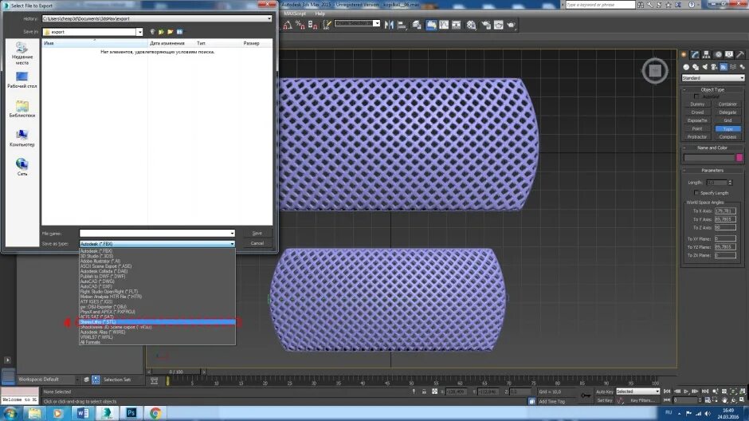This screenshot has height=421, width=749.
Task: Open Recent Places in dialog sidebar
Action: pos(22,53)
